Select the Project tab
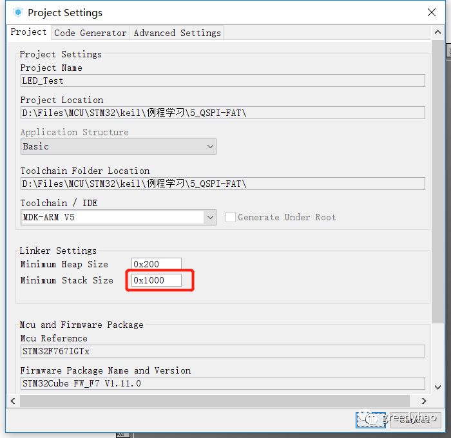Viewport: 451px width, 438px height. click(x=28, y=32)
